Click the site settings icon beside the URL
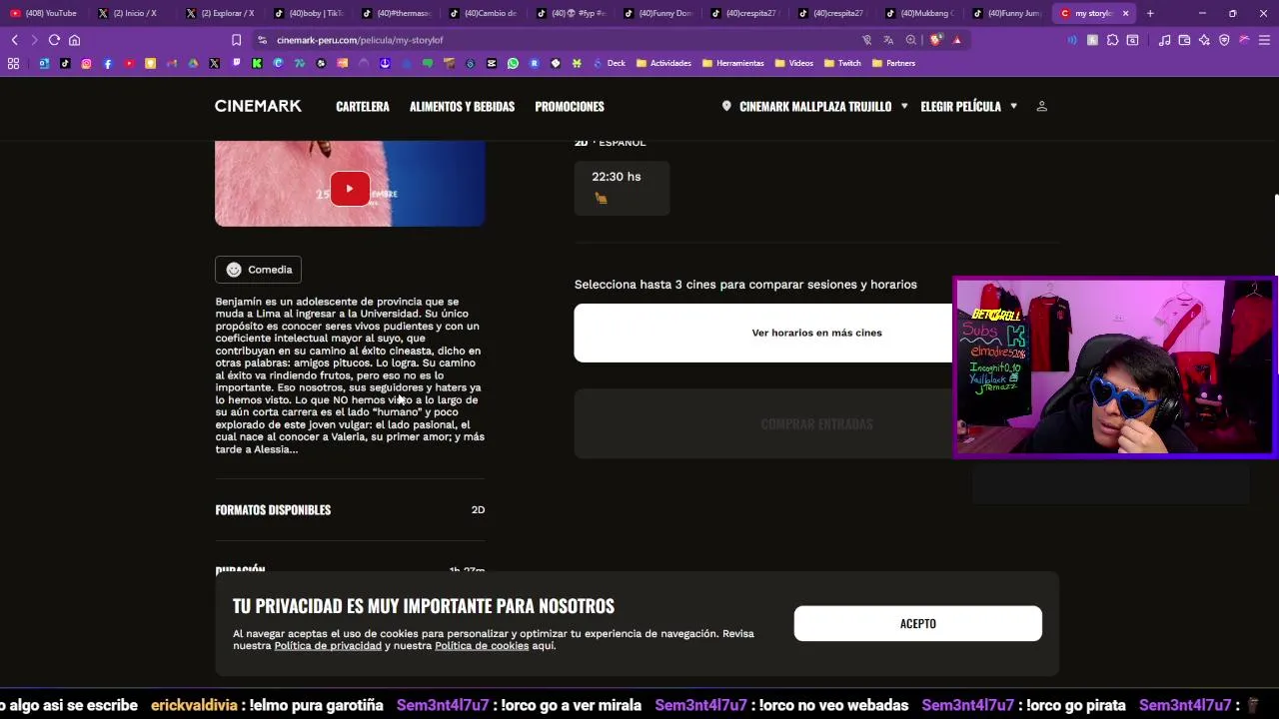This screenshot has height=719, width=1279. (x=262, y=40)
